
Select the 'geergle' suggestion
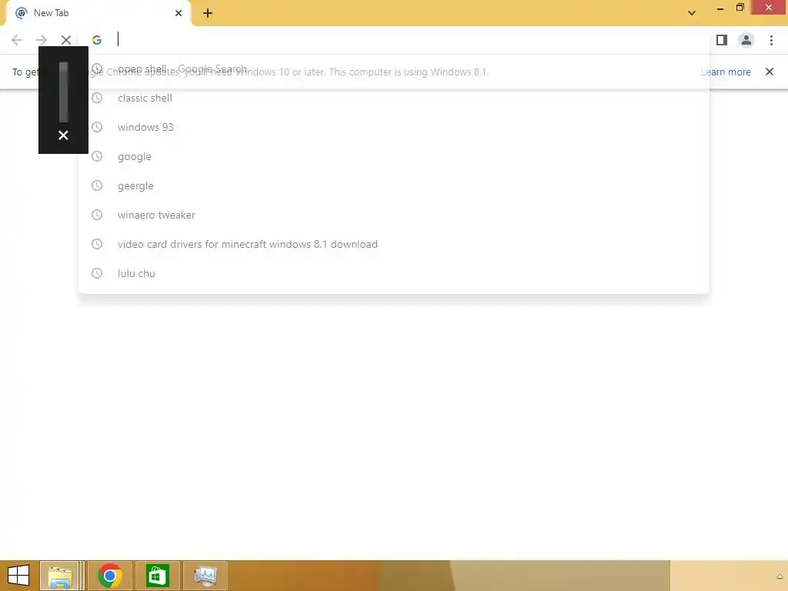tap(393, 185)
